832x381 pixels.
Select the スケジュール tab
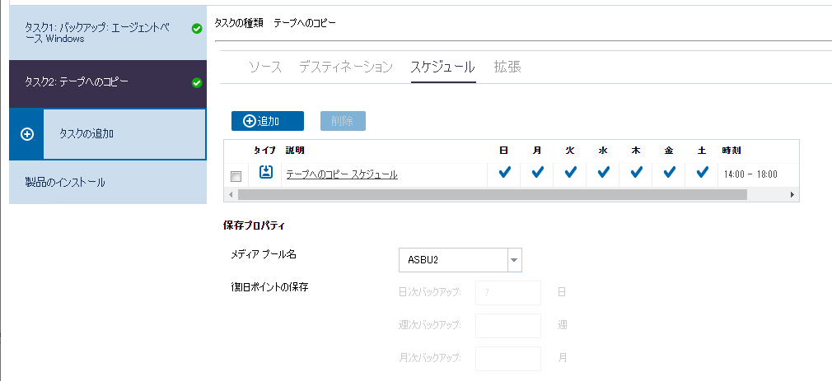tap(442, 67)
